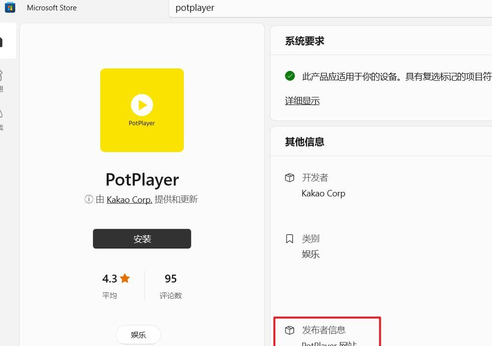Click the green compatibility checkmark icon
The image size is (492, 346).
(x=290, y=76)
